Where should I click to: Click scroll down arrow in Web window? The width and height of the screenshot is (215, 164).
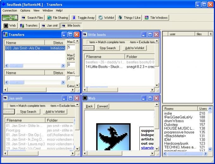157,149
